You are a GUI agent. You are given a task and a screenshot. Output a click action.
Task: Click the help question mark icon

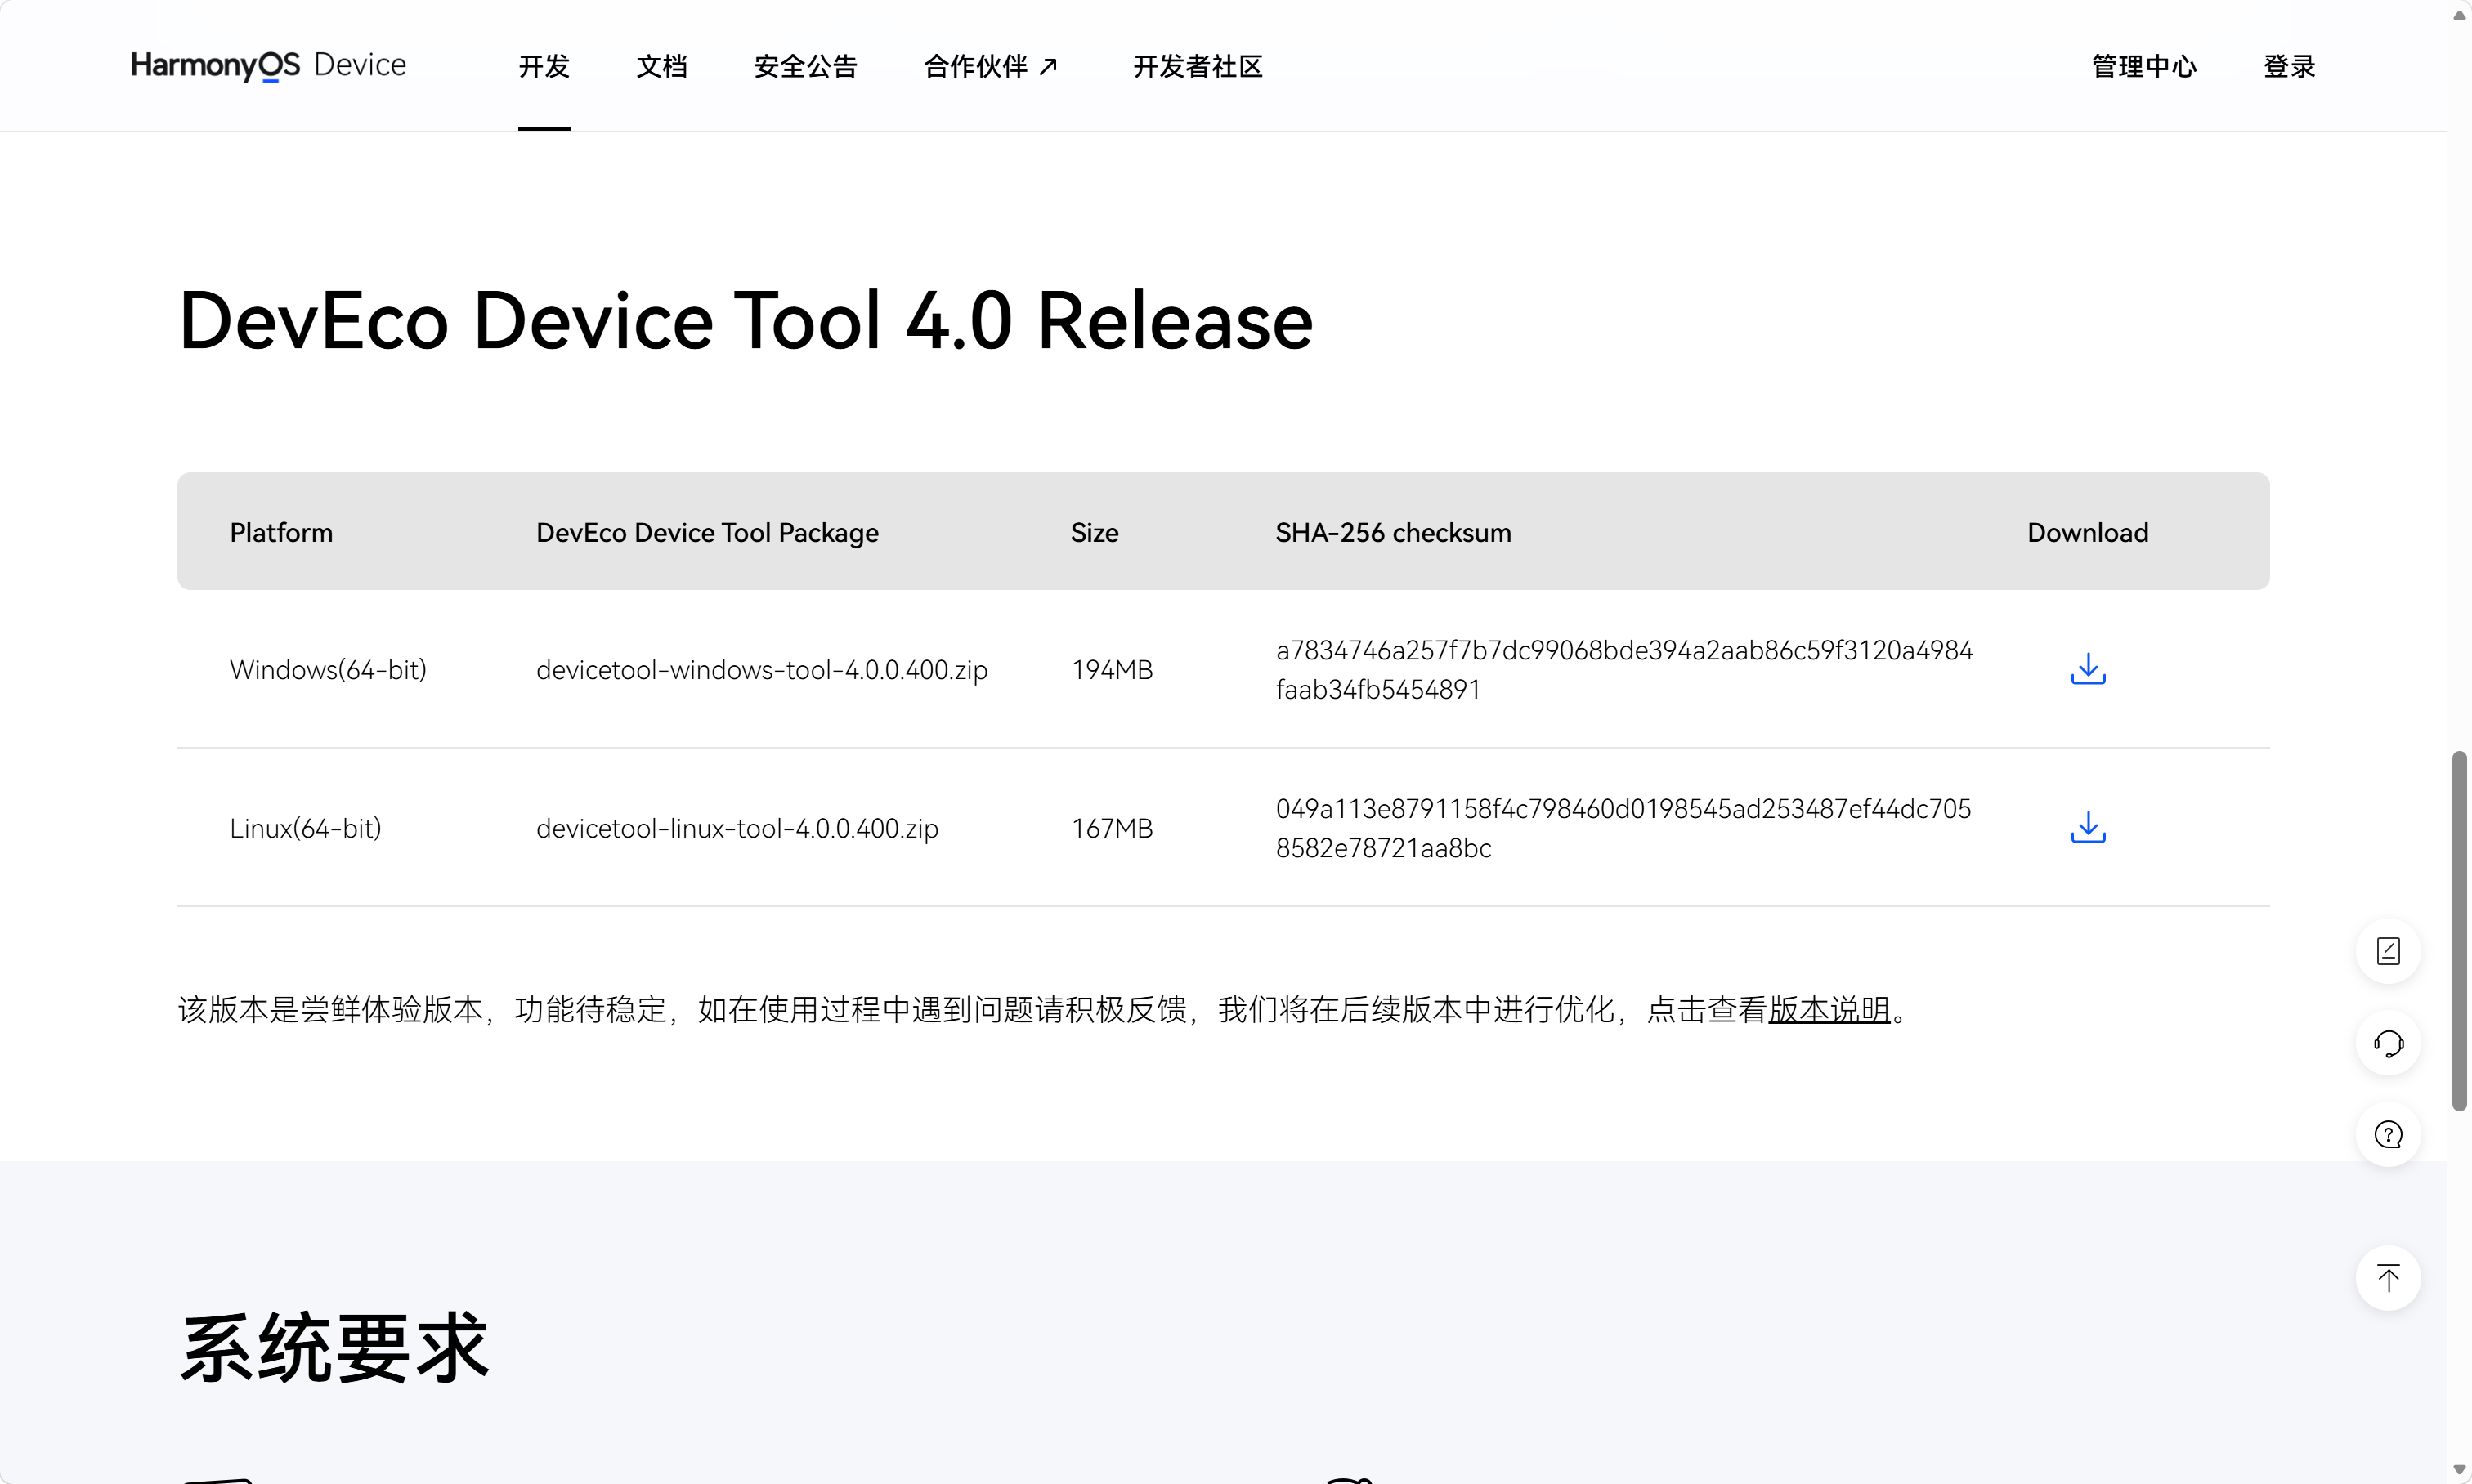click(x=2388, y=1135)
